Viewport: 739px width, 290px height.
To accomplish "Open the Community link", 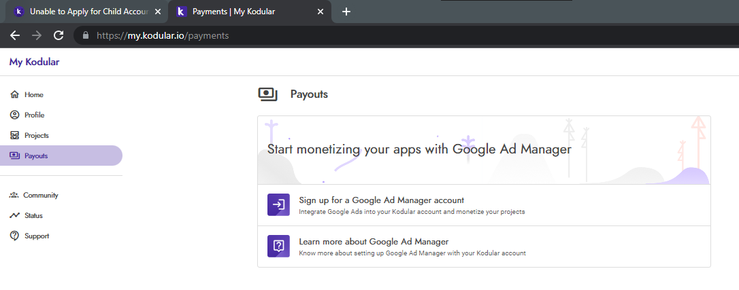I will pos(61,195).
